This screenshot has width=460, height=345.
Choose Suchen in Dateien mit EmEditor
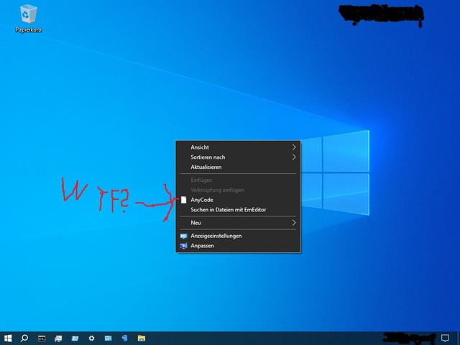[238, 210]
